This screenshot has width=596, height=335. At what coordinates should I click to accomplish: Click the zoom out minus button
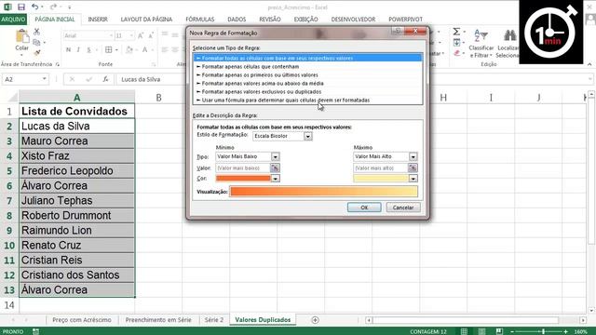pyautogui.click(x=512, y=331)
